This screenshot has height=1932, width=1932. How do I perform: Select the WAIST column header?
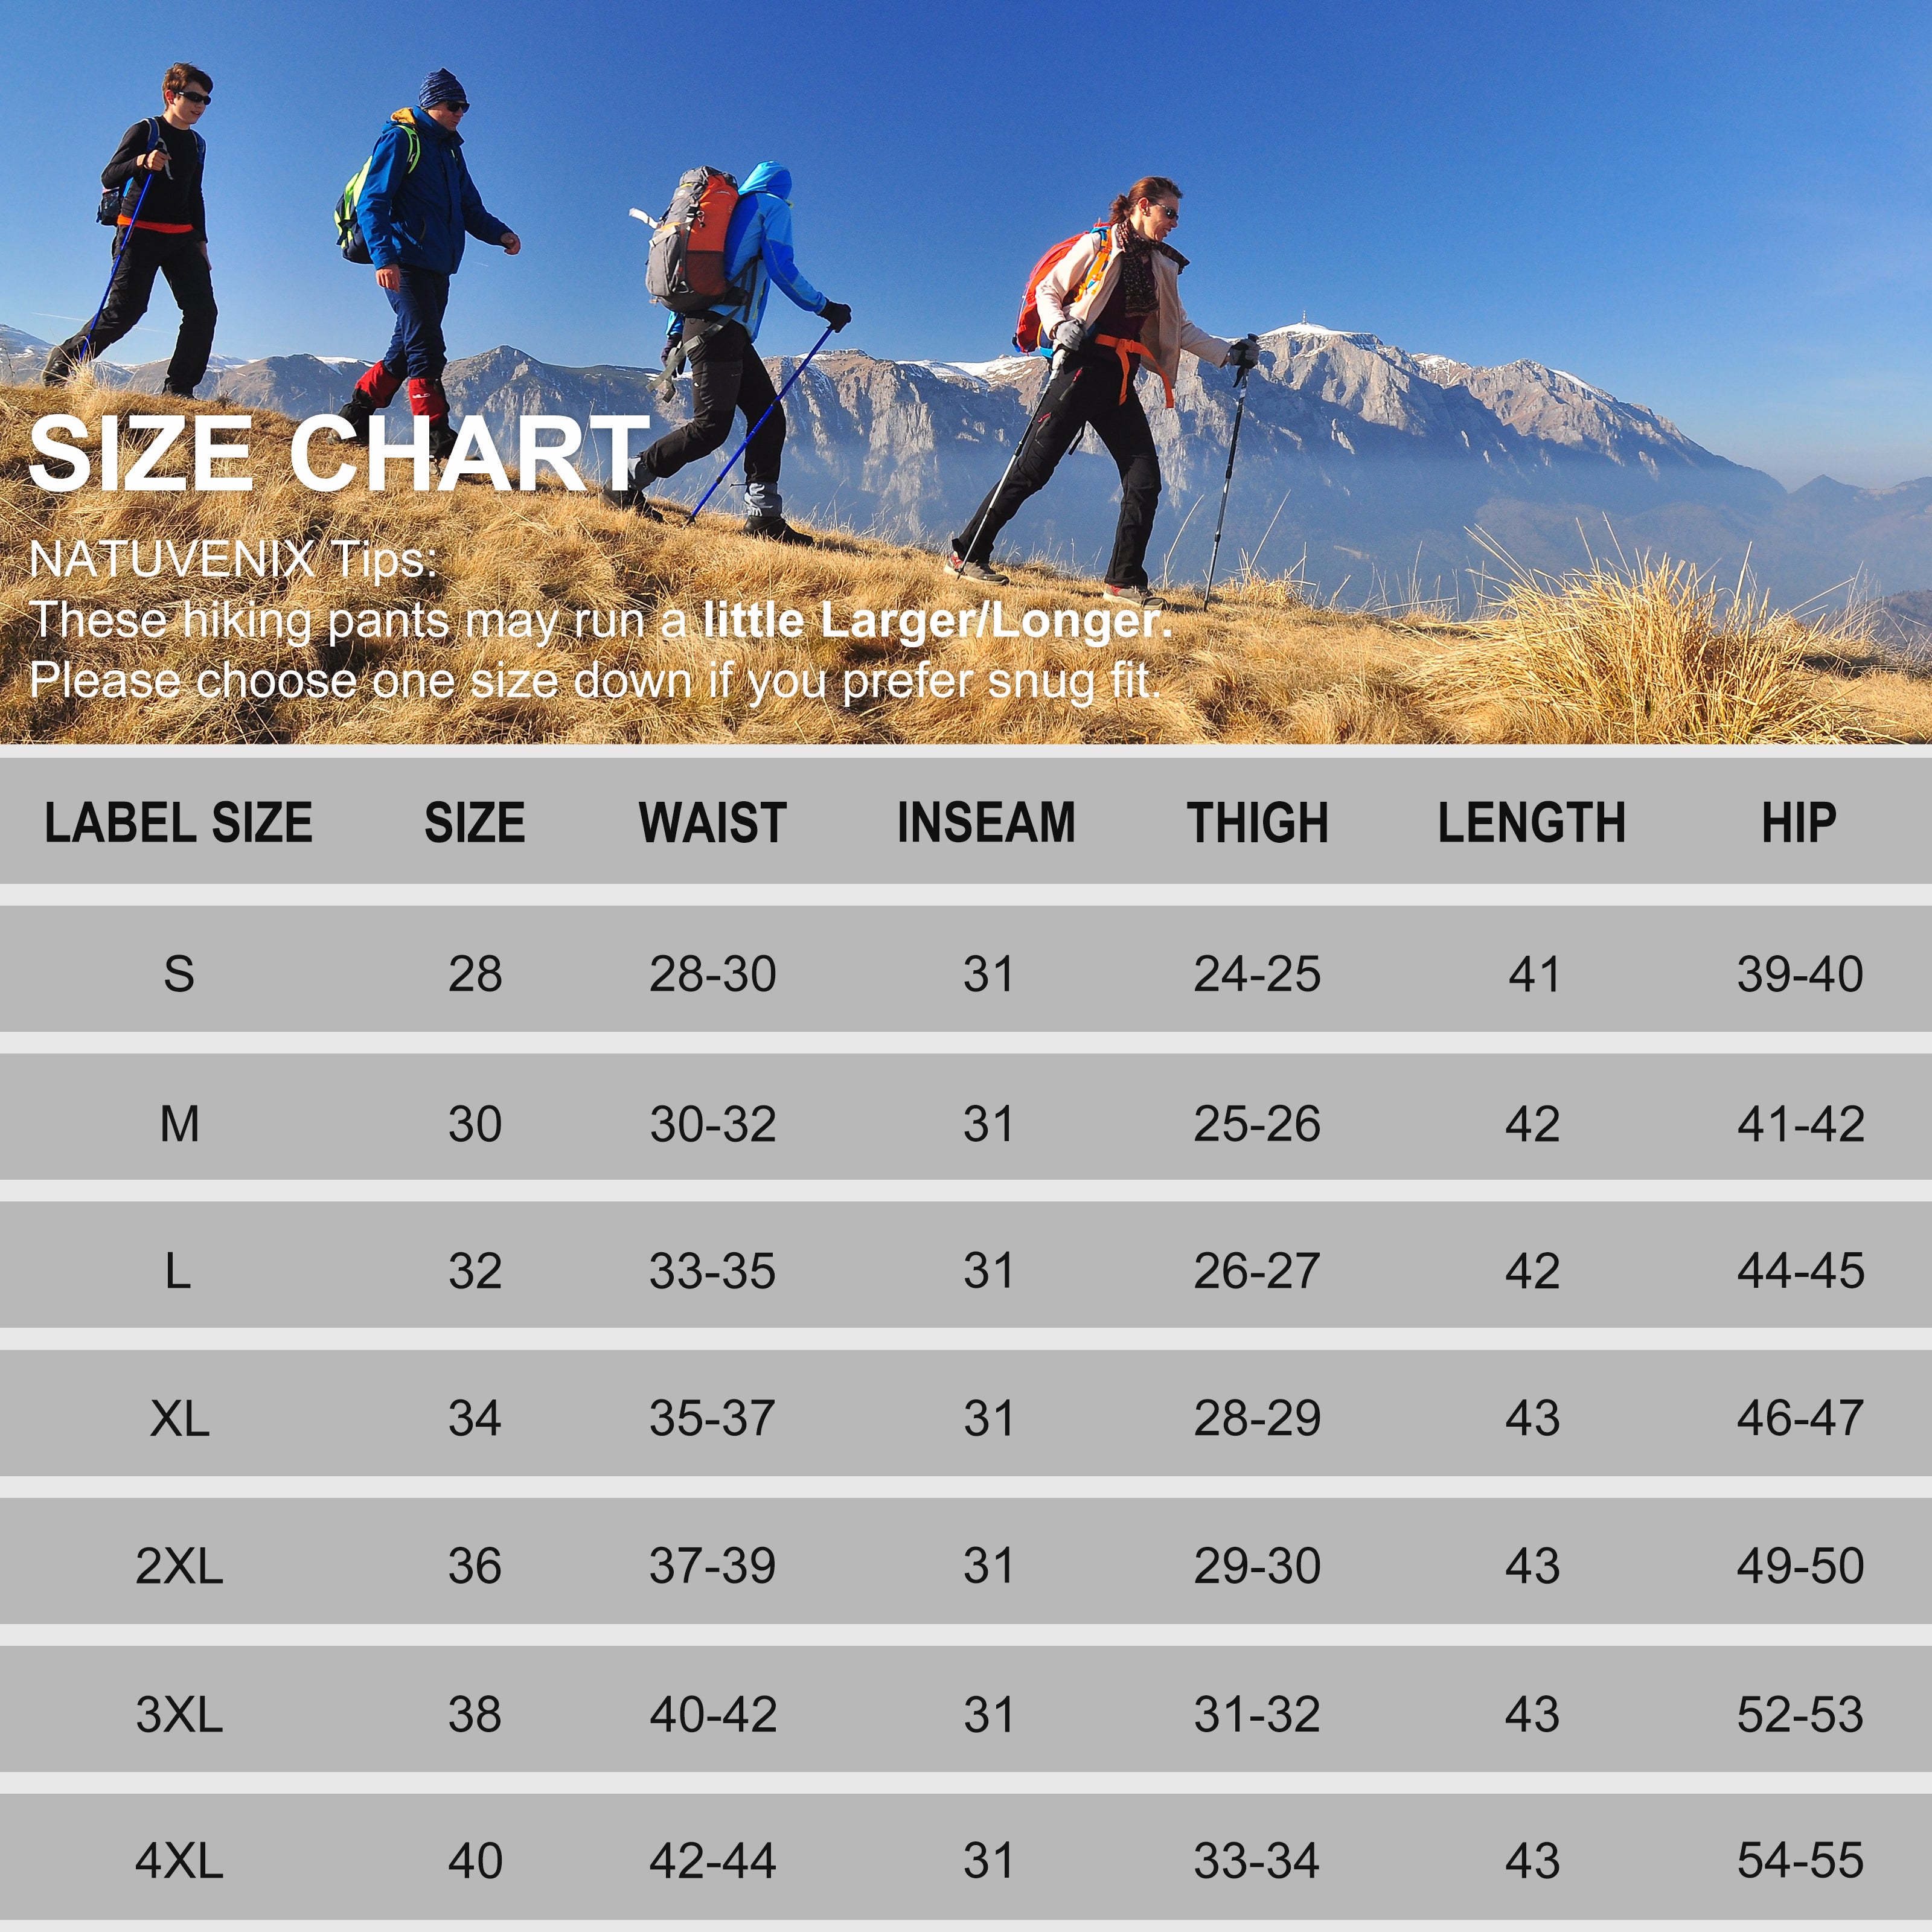pos(712,823)
